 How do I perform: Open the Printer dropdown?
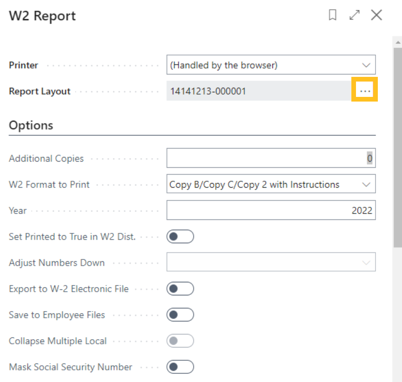tap(271, 65)
